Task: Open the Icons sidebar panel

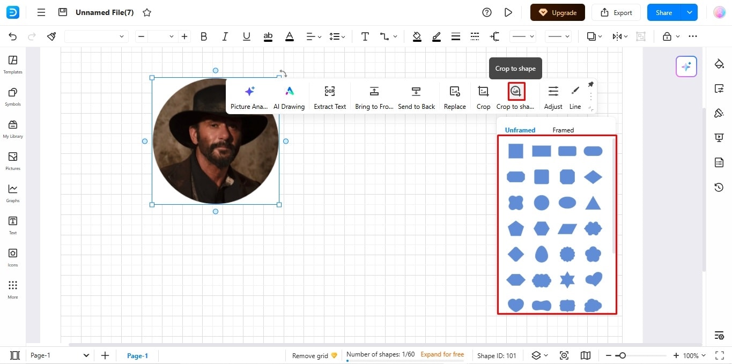Action: pos(13,257)
